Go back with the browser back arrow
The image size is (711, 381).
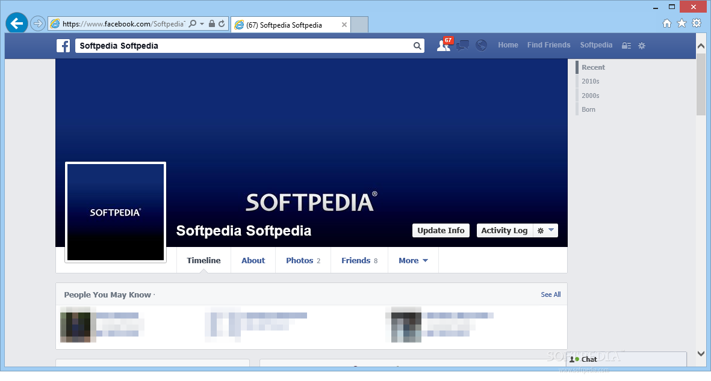17,23
